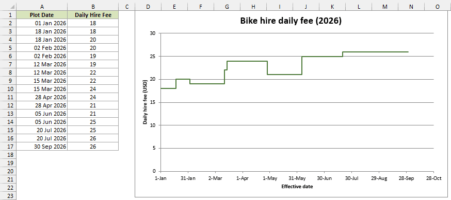Screen dimensions: 451x200
Task: Select the select-all corner of the sheet
Action: [8, 7]
